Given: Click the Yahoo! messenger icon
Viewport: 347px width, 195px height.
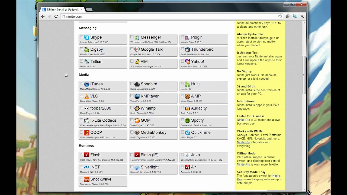Looking at the screenshot, I should pyautogui.click(x=187, y=62).
